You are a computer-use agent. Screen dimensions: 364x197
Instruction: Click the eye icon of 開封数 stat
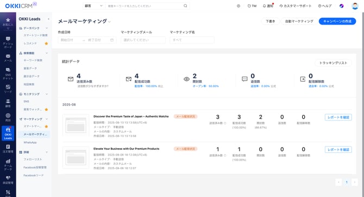(x=186, y=79)
